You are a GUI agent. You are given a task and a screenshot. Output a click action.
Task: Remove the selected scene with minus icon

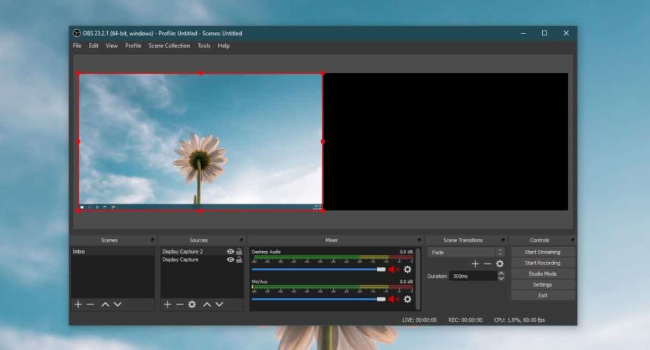[x=90, y=304]
